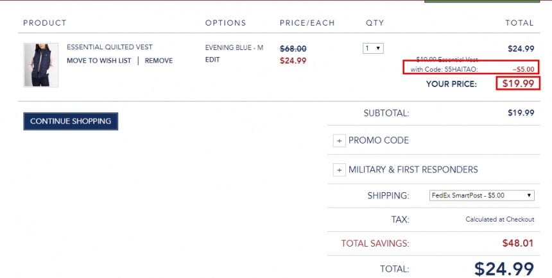Click the crossed-out $68.00 original price
Viewport: 552px width, 278px height.
coord(293,48)
